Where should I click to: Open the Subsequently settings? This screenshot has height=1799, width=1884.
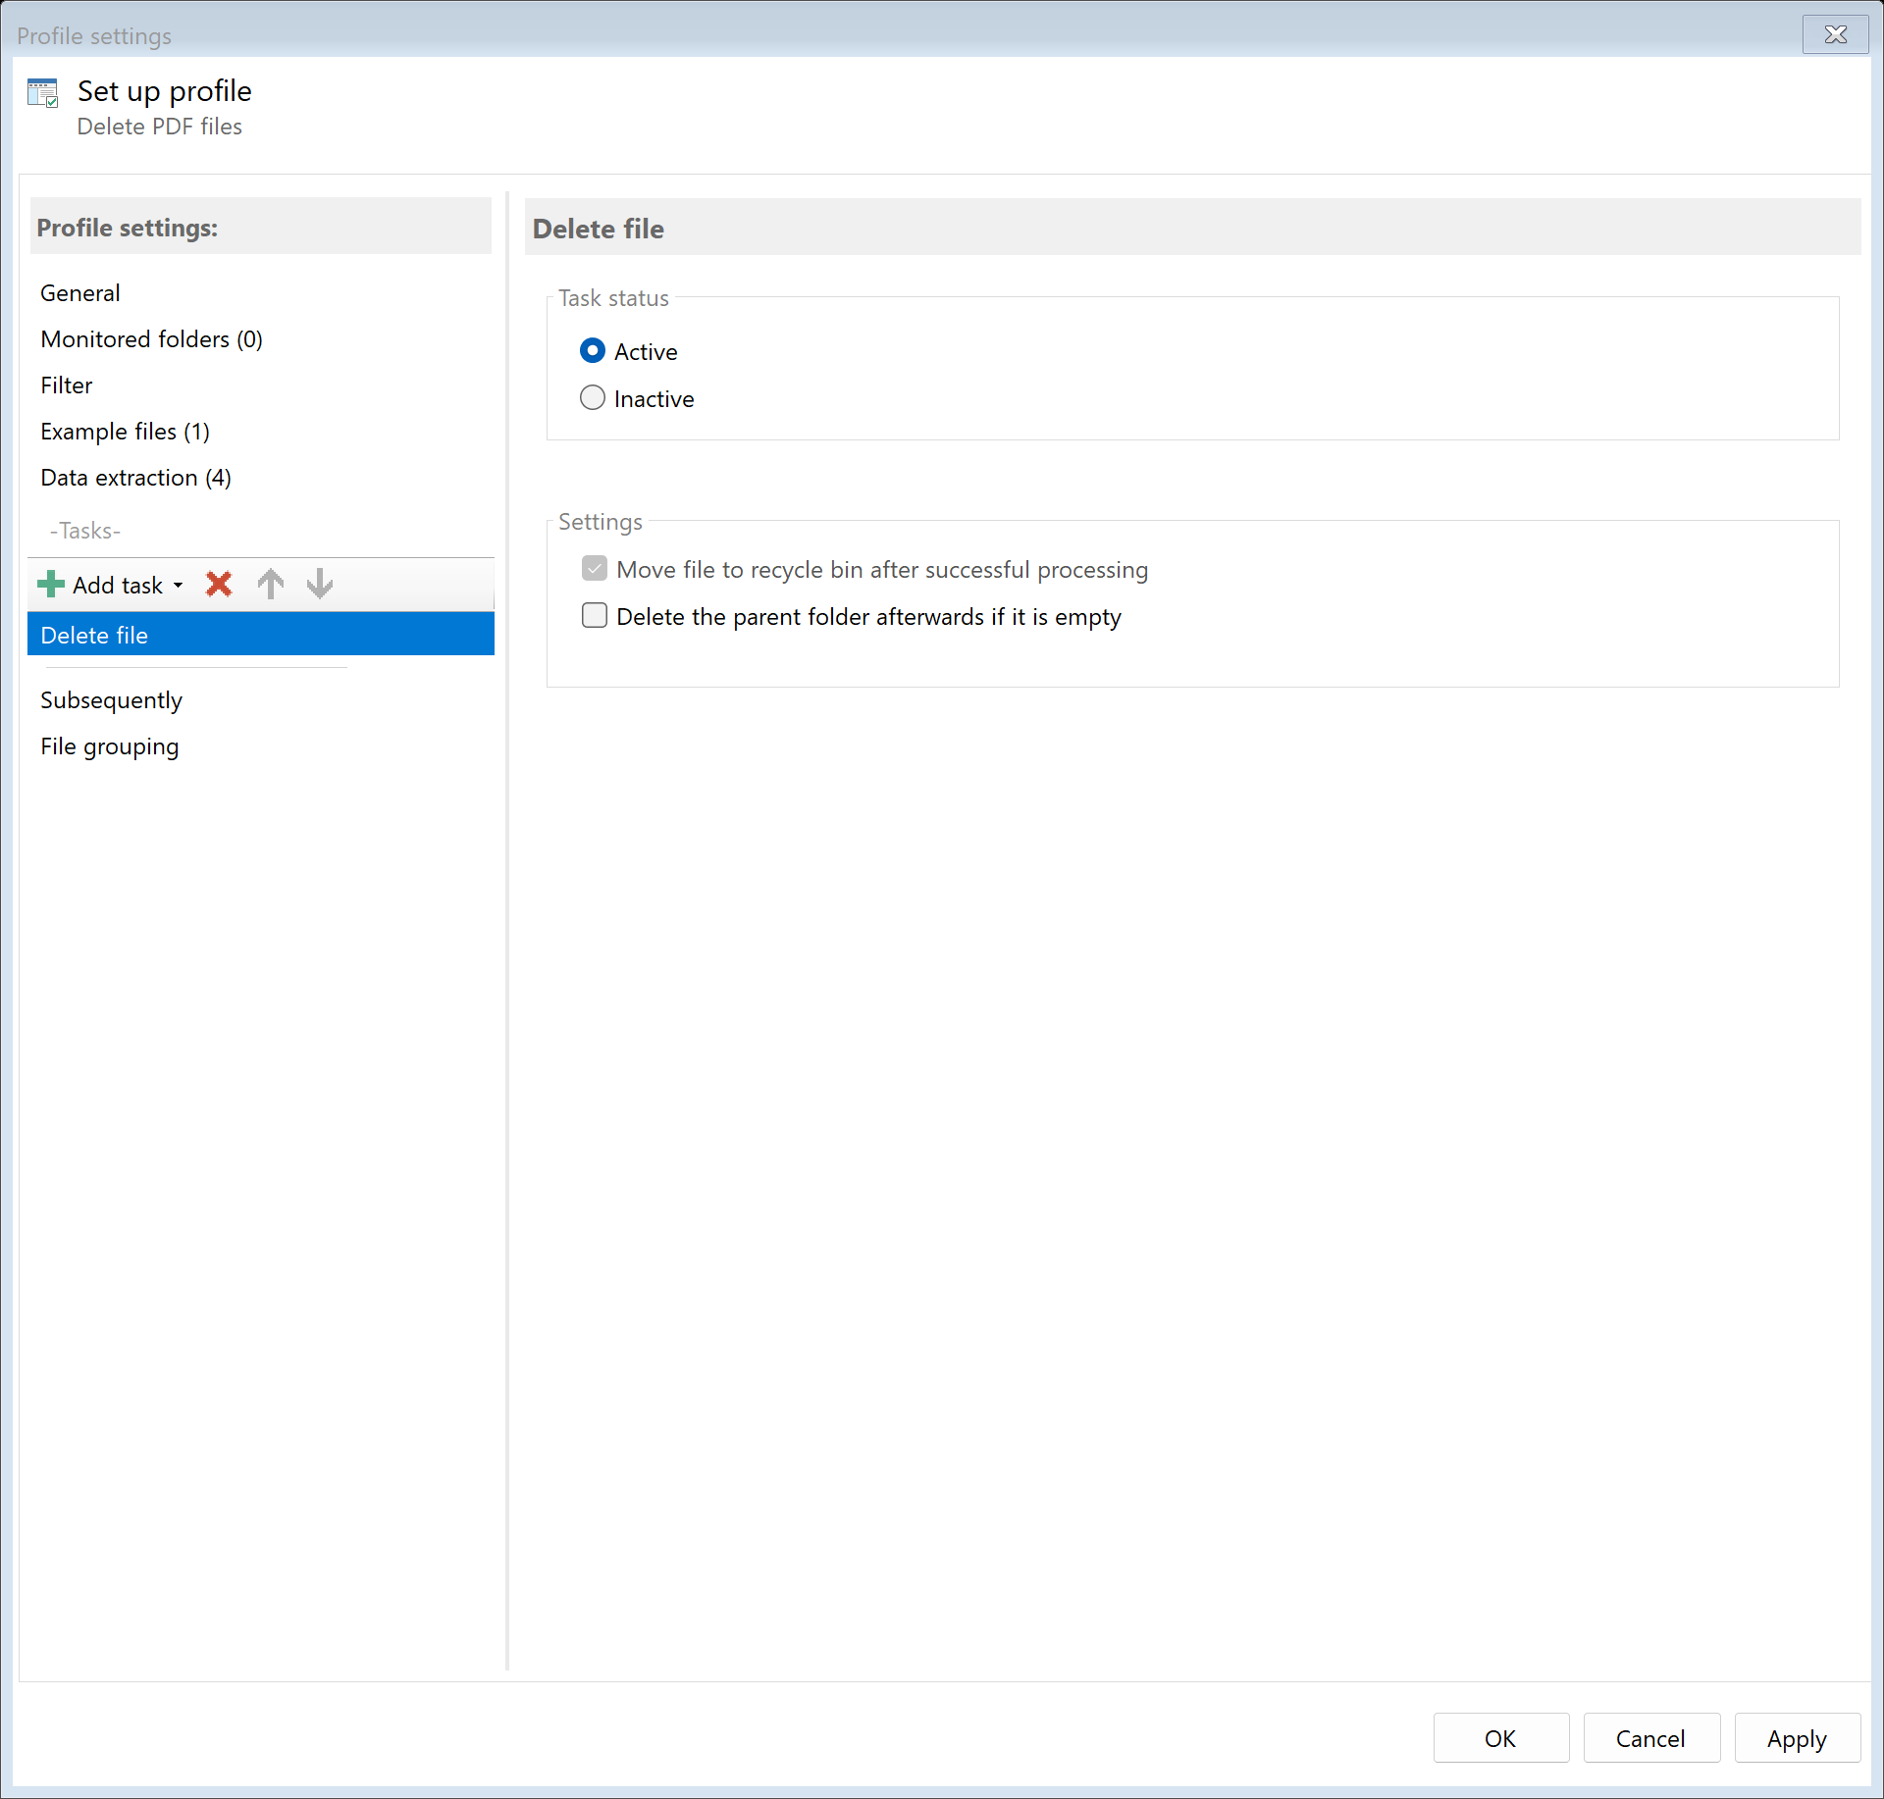pos(111,699)
